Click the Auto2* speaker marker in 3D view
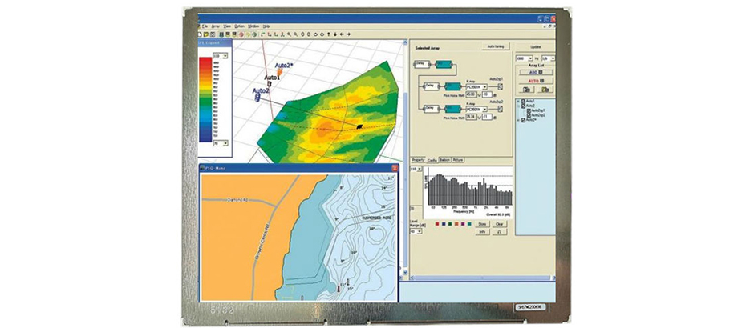 [x=280, y=71]
